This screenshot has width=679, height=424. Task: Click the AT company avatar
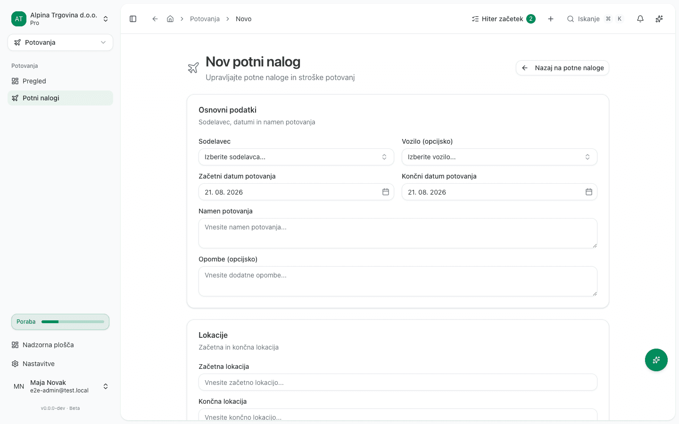pos(19,19)
